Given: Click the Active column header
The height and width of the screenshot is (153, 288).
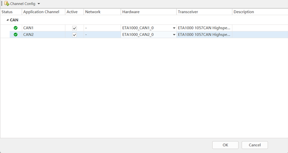Looking at the screenshot, I should (x=72, y=12).
